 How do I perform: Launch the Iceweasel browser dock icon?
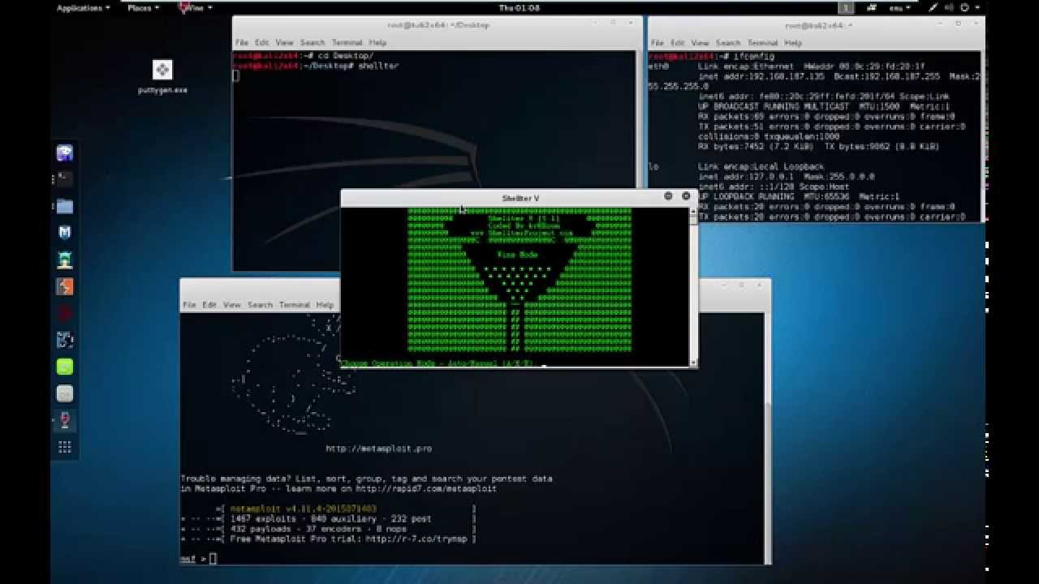(63, 152)
